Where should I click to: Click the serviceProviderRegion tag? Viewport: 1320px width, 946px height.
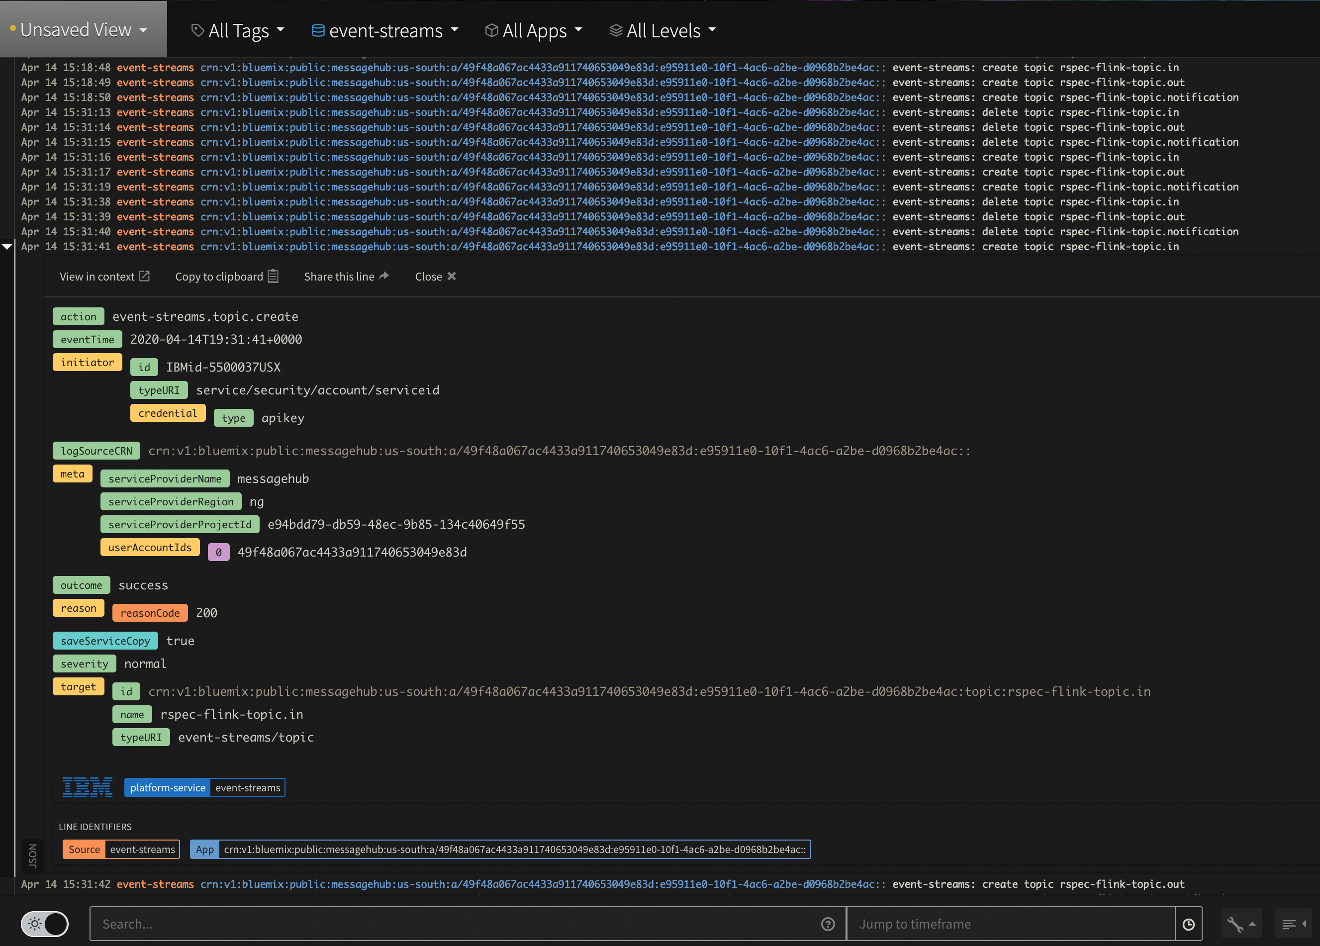pyautogui.click(x=171, y=501)
